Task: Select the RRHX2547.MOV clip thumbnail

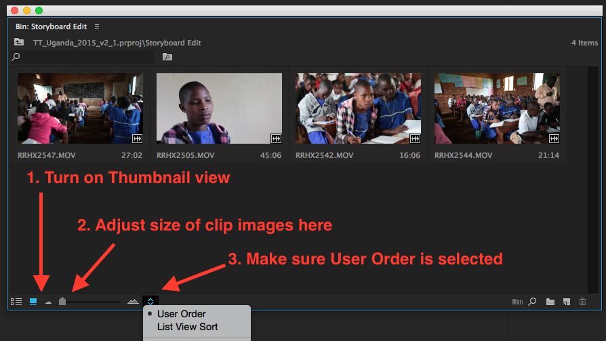Action: pyautogui.click(x=80, y=108)
